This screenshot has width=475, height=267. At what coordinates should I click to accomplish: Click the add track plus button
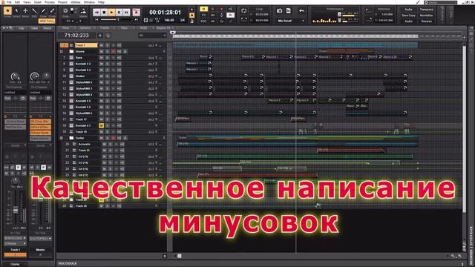pyautogui.click(x=100, y=36)
